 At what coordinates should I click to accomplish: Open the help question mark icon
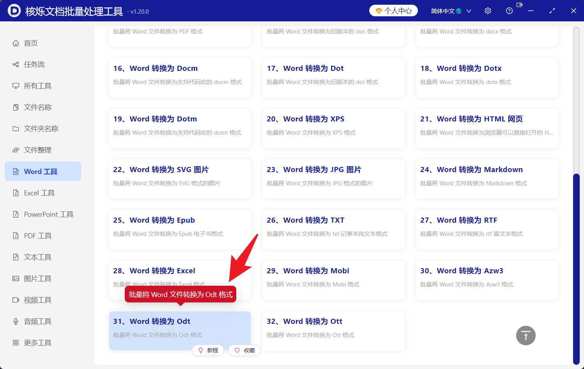coord(509,11)
